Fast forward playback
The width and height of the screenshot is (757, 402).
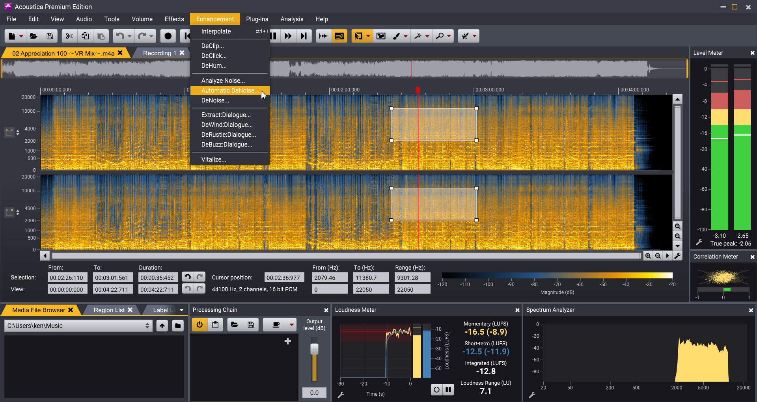[288, 36]
